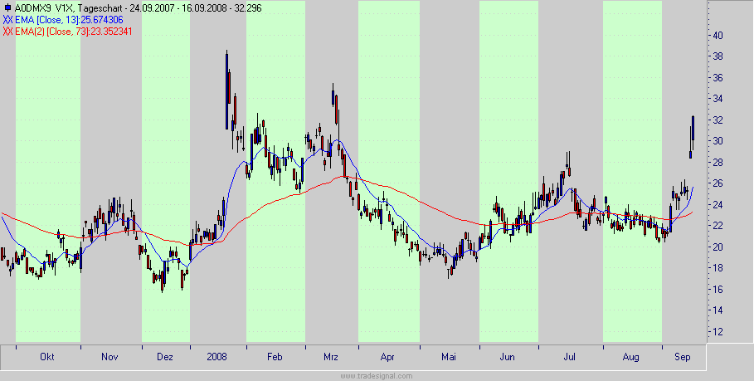Click the Jul month label on time axis
This screenshot has height=381, width=754.
(x=570, y=357)
